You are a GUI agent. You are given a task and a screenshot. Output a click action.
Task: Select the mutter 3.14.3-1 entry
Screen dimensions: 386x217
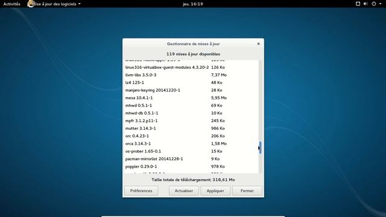pos(191,128)
